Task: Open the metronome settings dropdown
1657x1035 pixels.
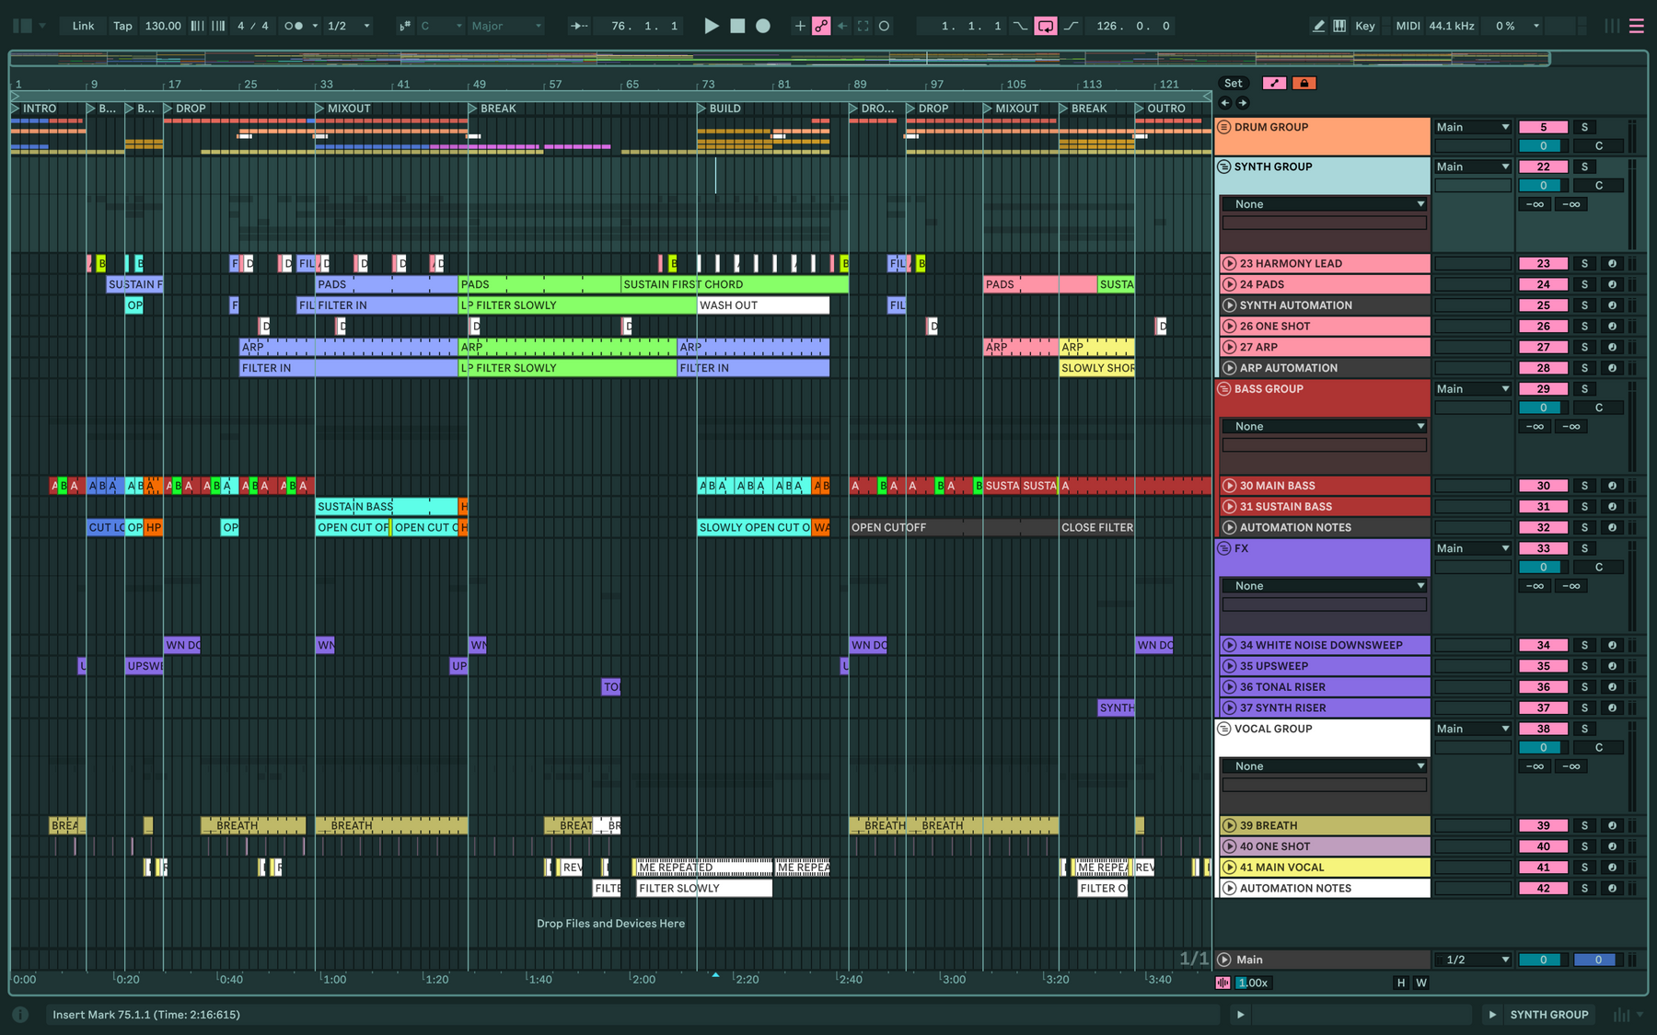Action: 315,26
